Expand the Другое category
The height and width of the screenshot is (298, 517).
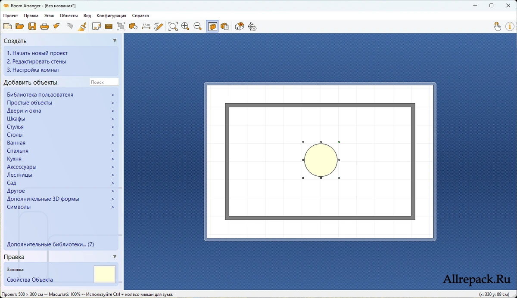[x=61, y=191]
